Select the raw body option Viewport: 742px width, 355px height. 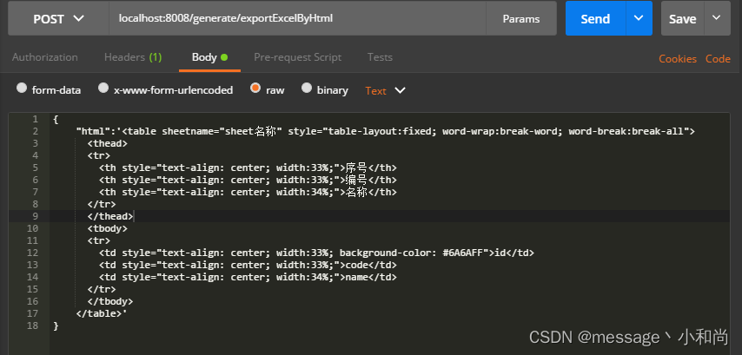pos(268,89)
